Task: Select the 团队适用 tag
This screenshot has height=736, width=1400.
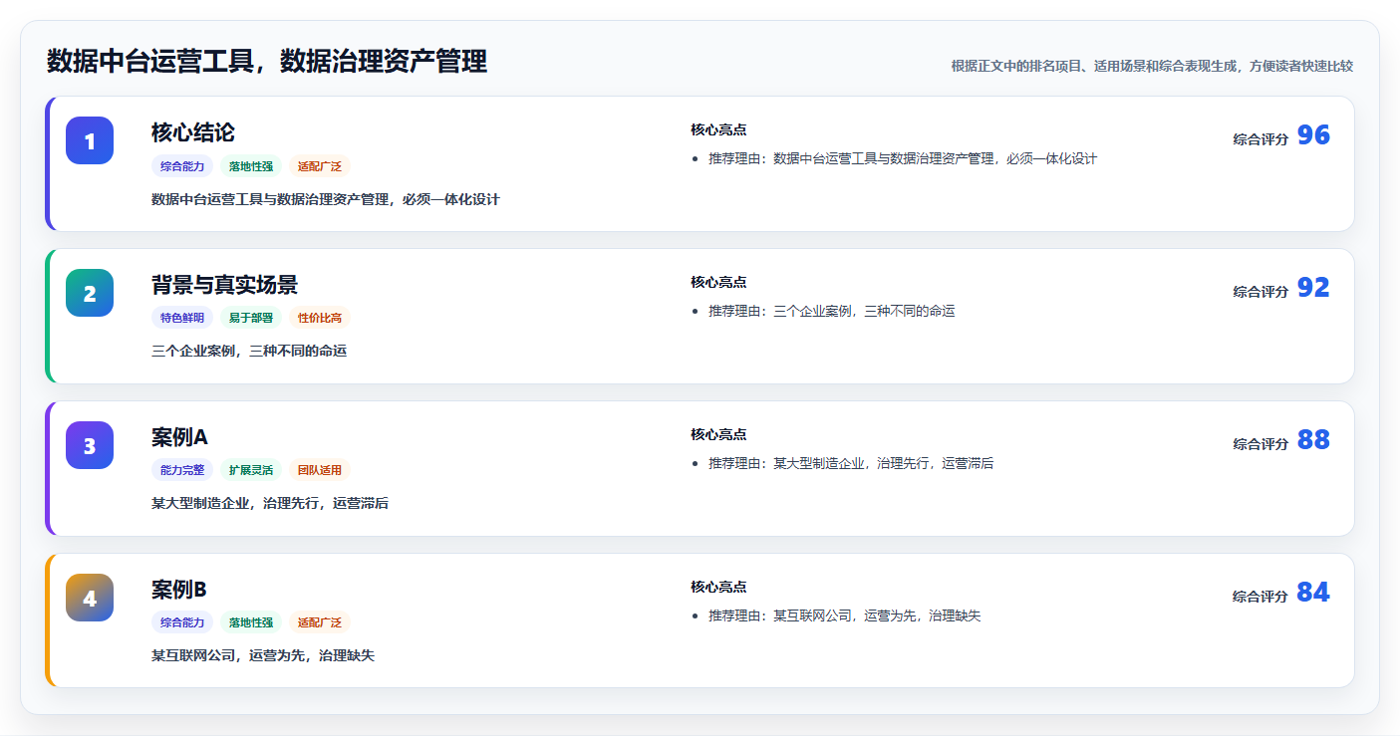Action: [320, 470]
